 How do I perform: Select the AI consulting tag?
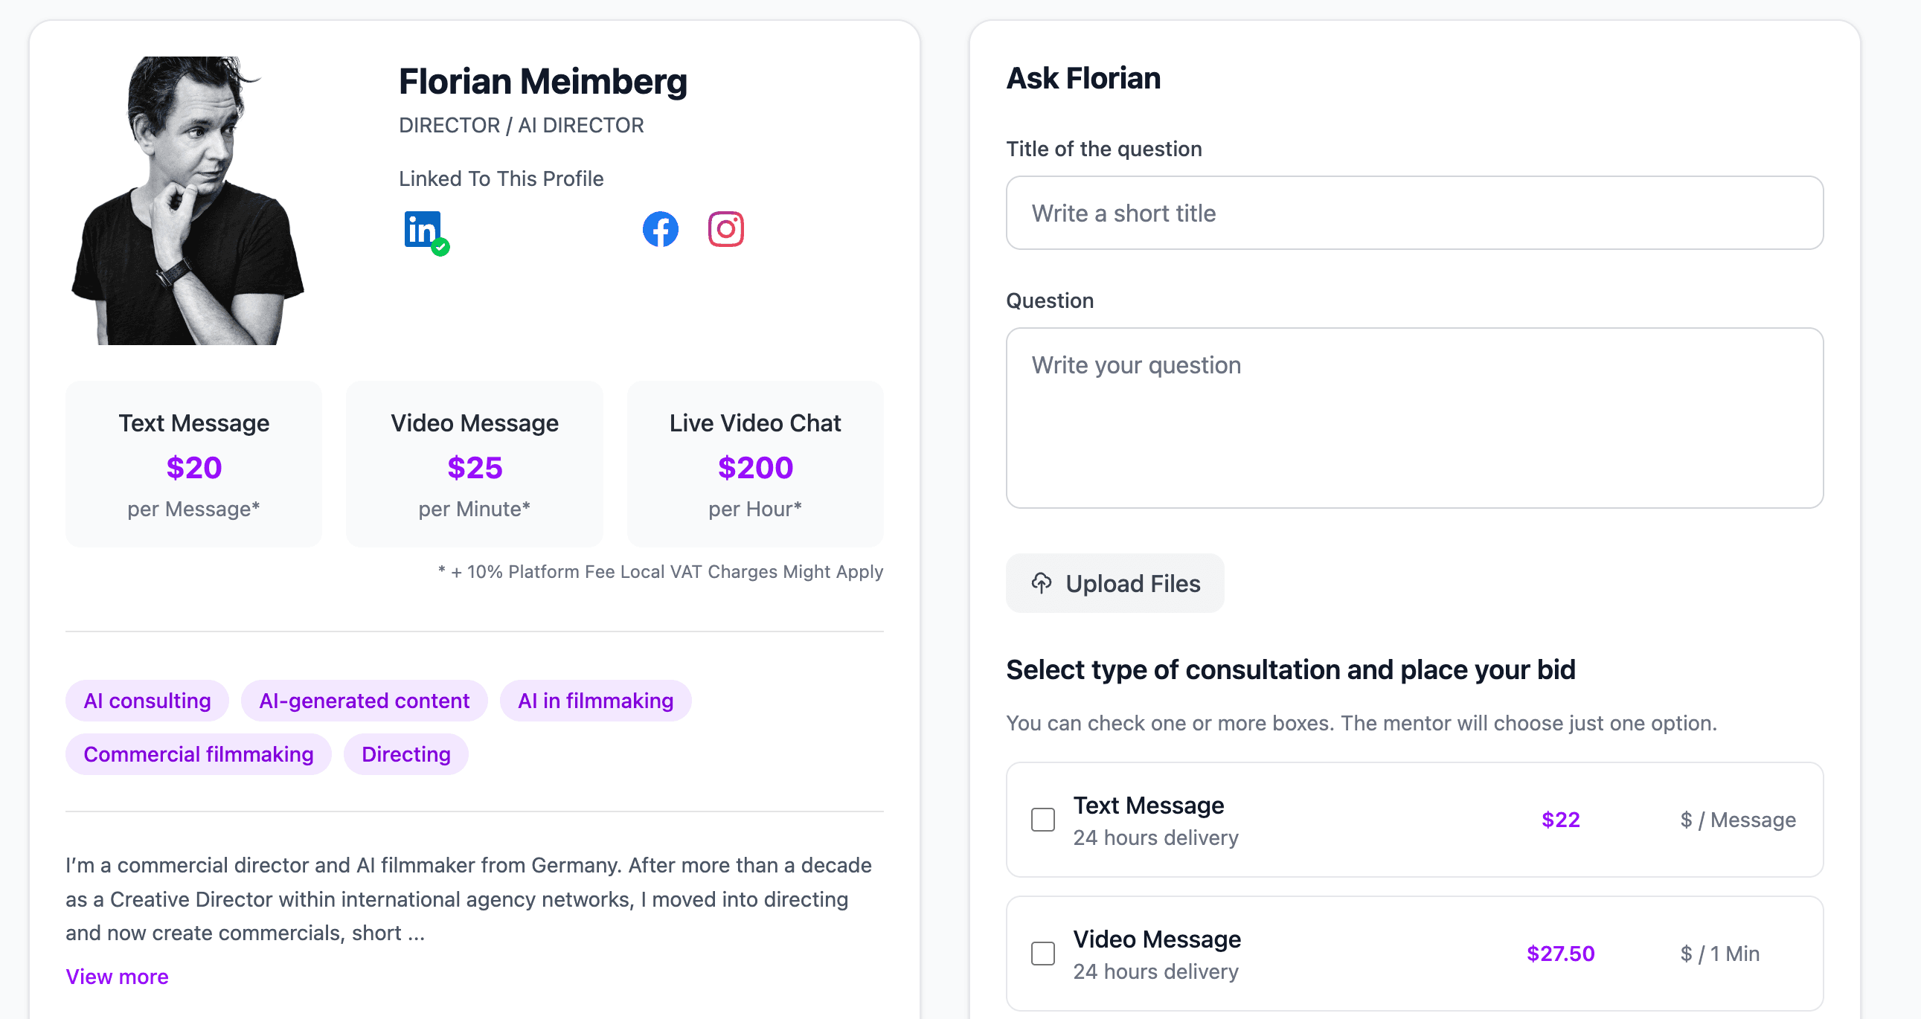coord(147,701)
